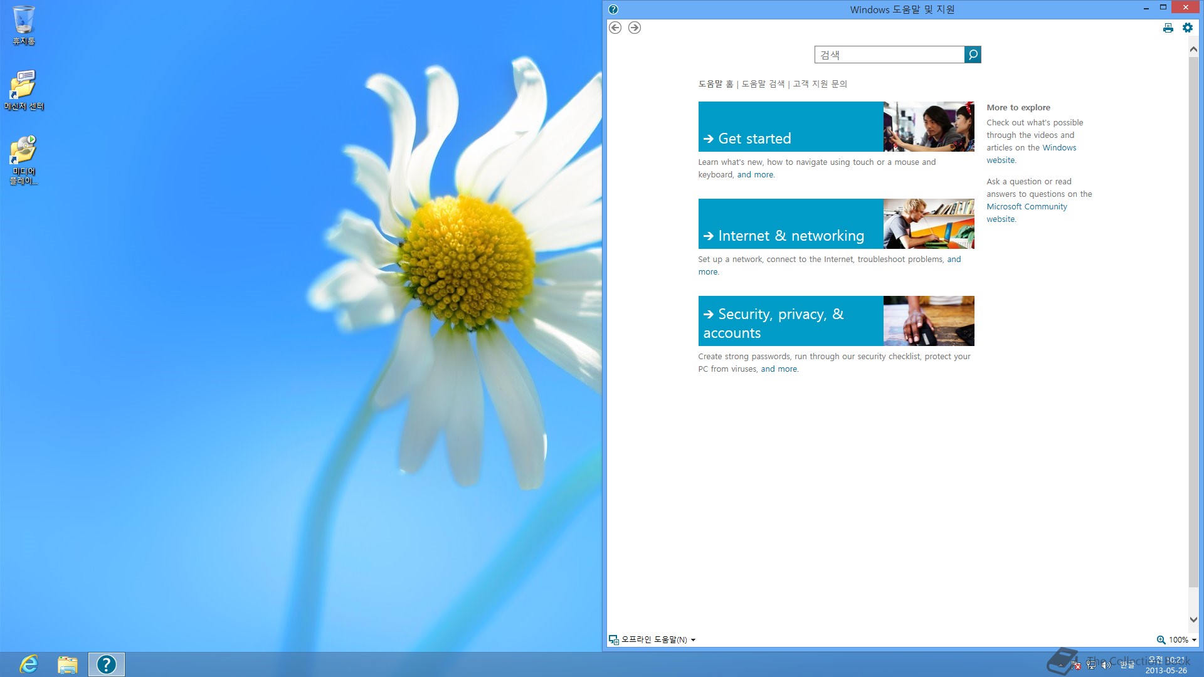
Task: Minimize the Windows Help window
Action: (x=1146, y=8)
